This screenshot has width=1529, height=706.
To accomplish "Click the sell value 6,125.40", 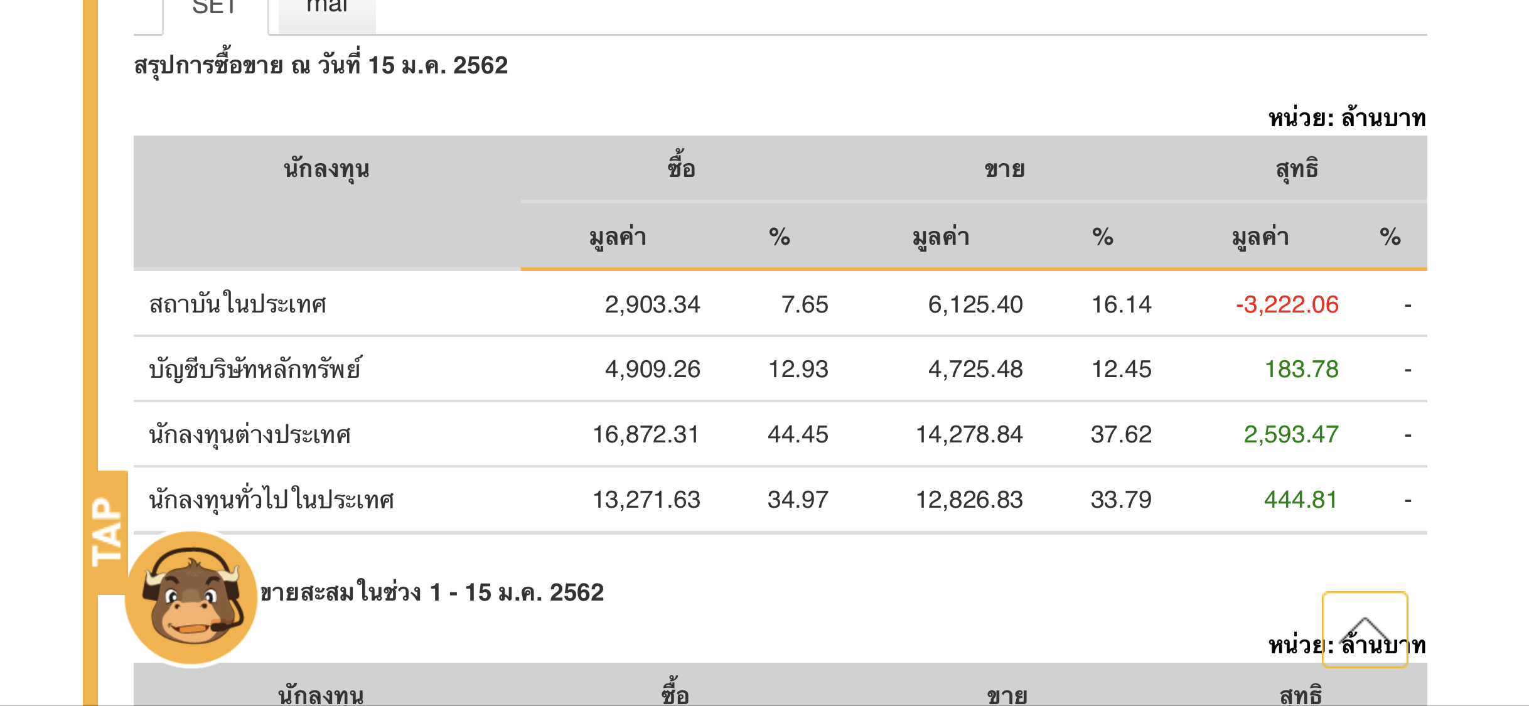I will coord(975,305).
